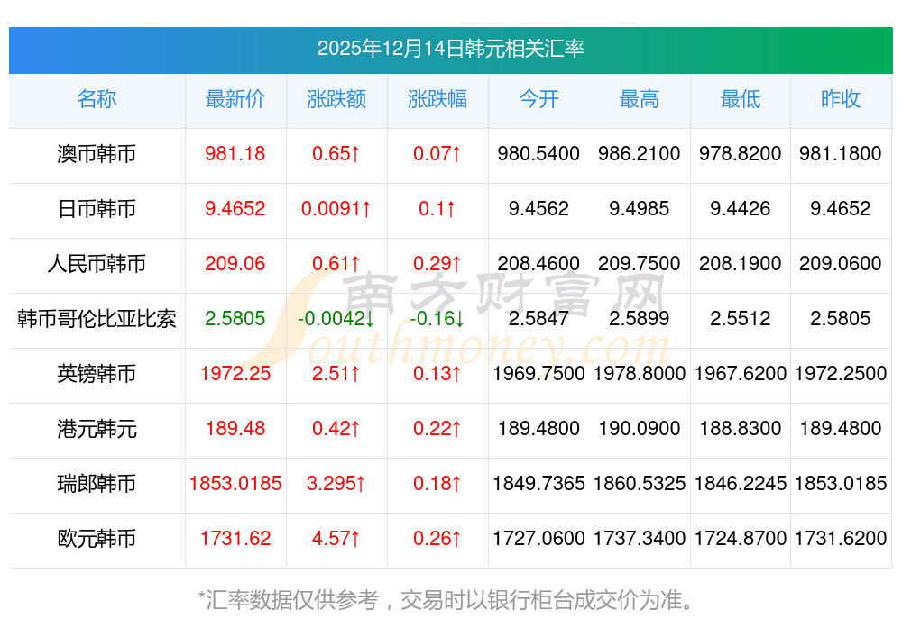Screen dimensions: 902x628
Task: Click the 今开 column header
Action: 538,99
